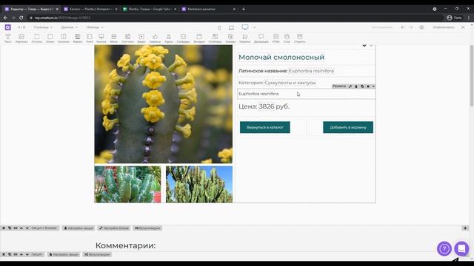Viewport: 474px width, 266px height.
Task: Select the Счетчики widget tool
Action: click(x=127, y=38)
